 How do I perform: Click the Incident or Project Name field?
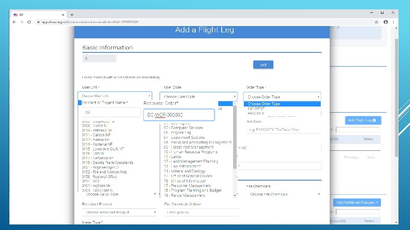click(x=111, y=112)
